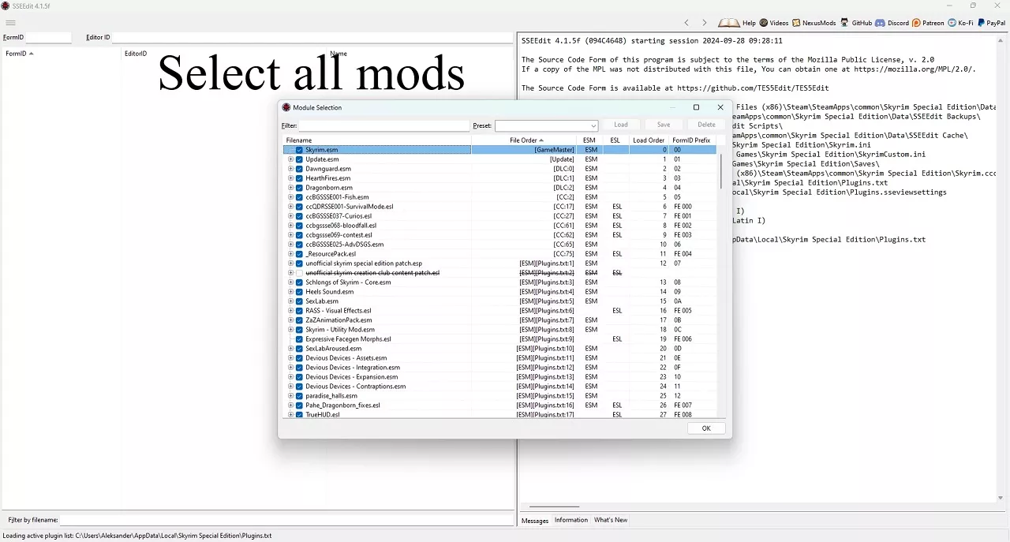This screenshot has height=542, width=1010.
Task: Select RASS - Visual Effects.esl name
Action: 339,311
